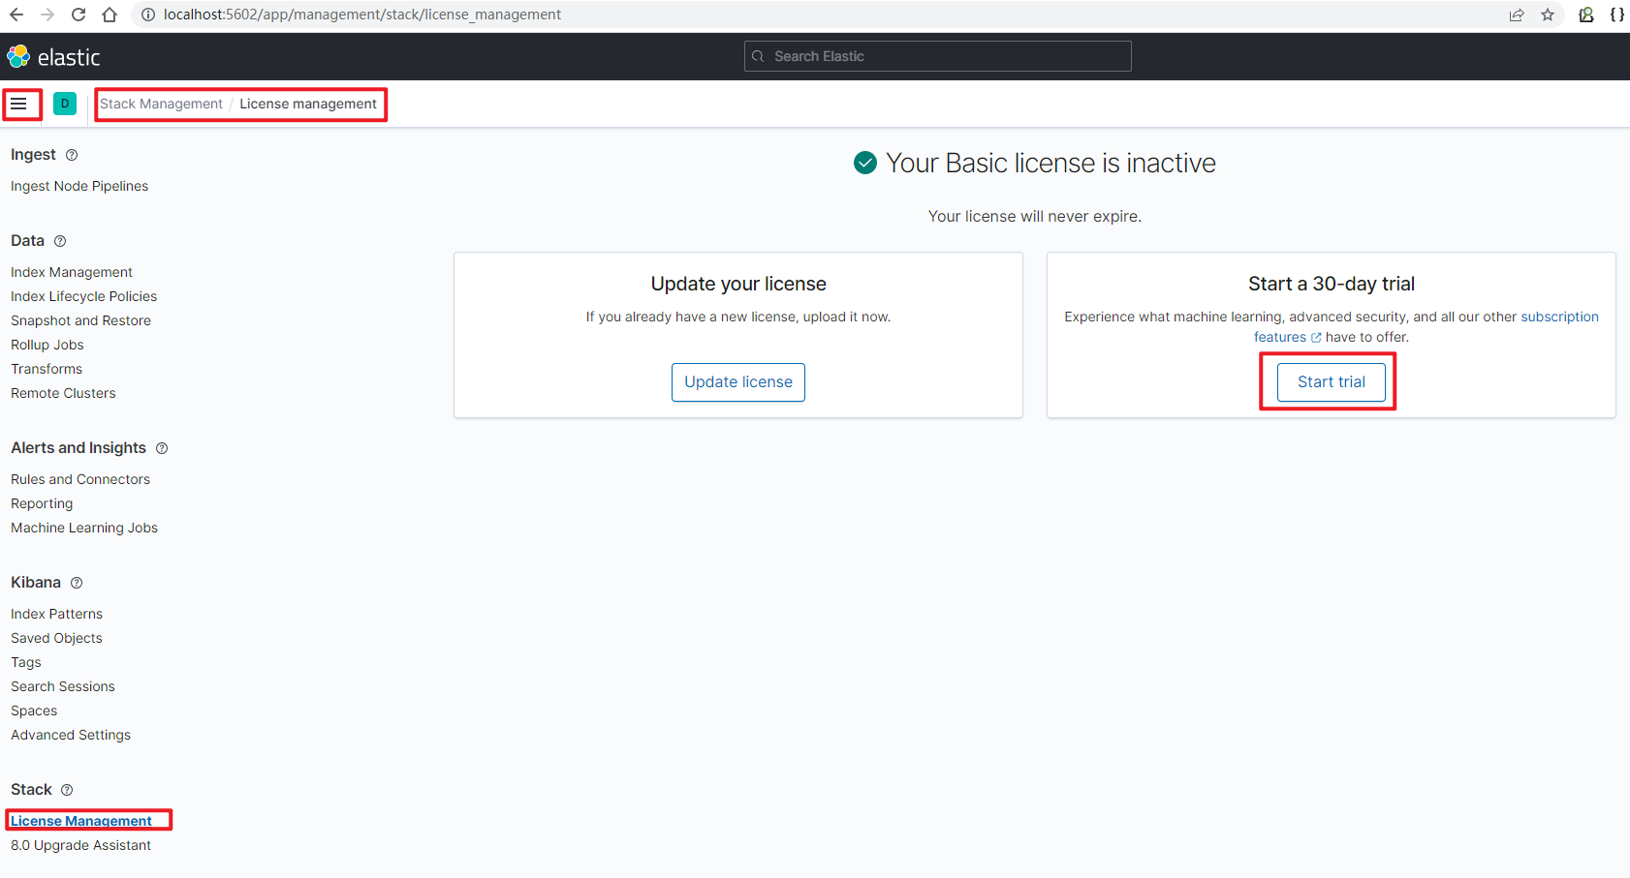The height and width of the screenshot is (878, 1630).
Task: Open Snapshot and Restore settings
Action: point(80,320)
